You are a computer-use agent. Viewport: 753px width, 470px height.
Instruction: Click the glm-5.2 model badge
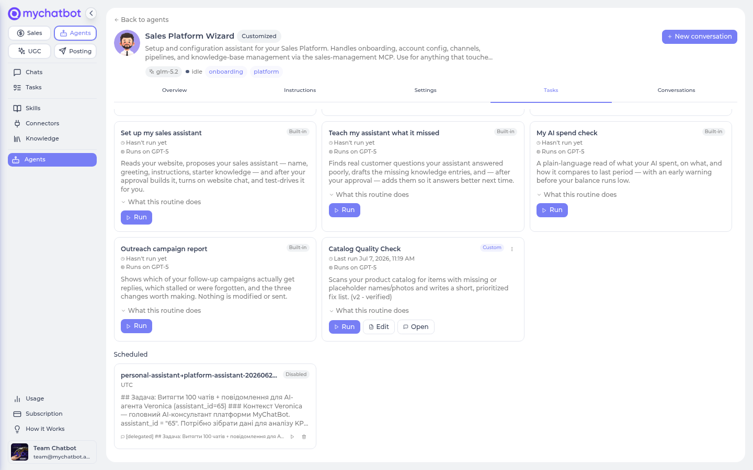pyautogui.click(x=164, y=72)
